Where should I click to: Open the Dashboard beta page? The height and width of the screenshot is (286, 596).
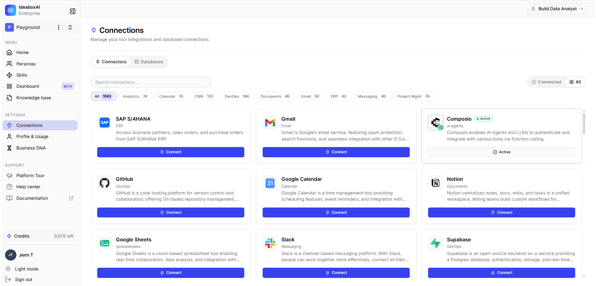click(40, 86)
